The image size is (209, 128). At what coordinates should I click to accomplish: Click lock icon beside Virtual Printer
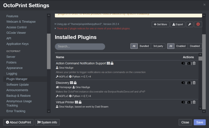click(x=80, y=102)
